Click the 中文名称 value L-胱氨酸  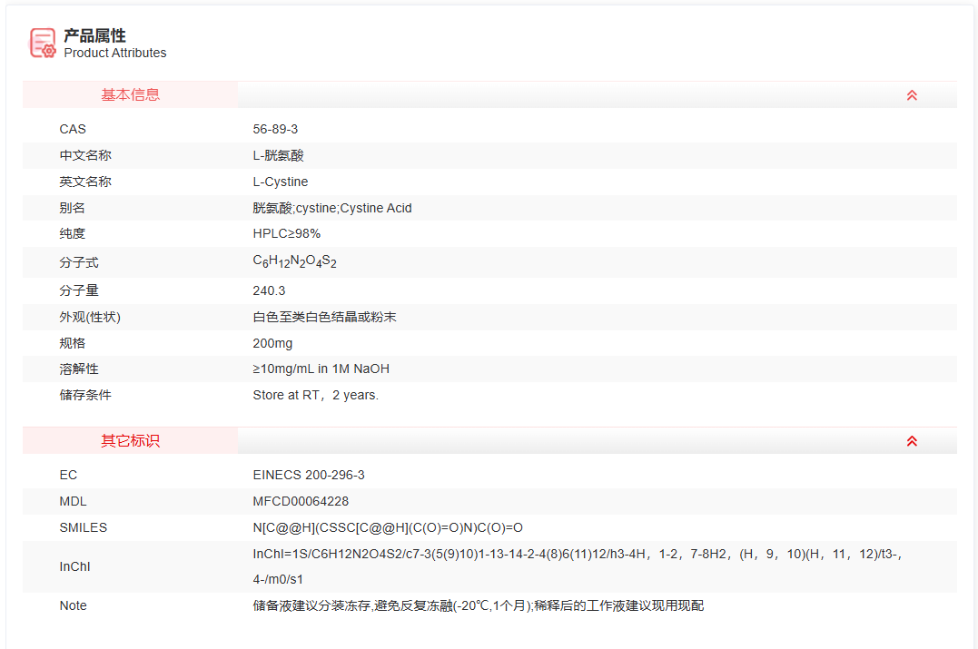(x=278, y=155)
